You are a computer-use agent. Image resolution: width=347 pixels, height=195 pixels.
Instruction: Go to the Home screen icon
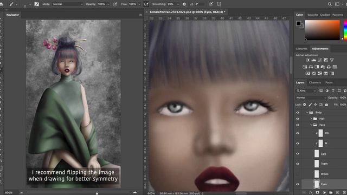point(2,4)
